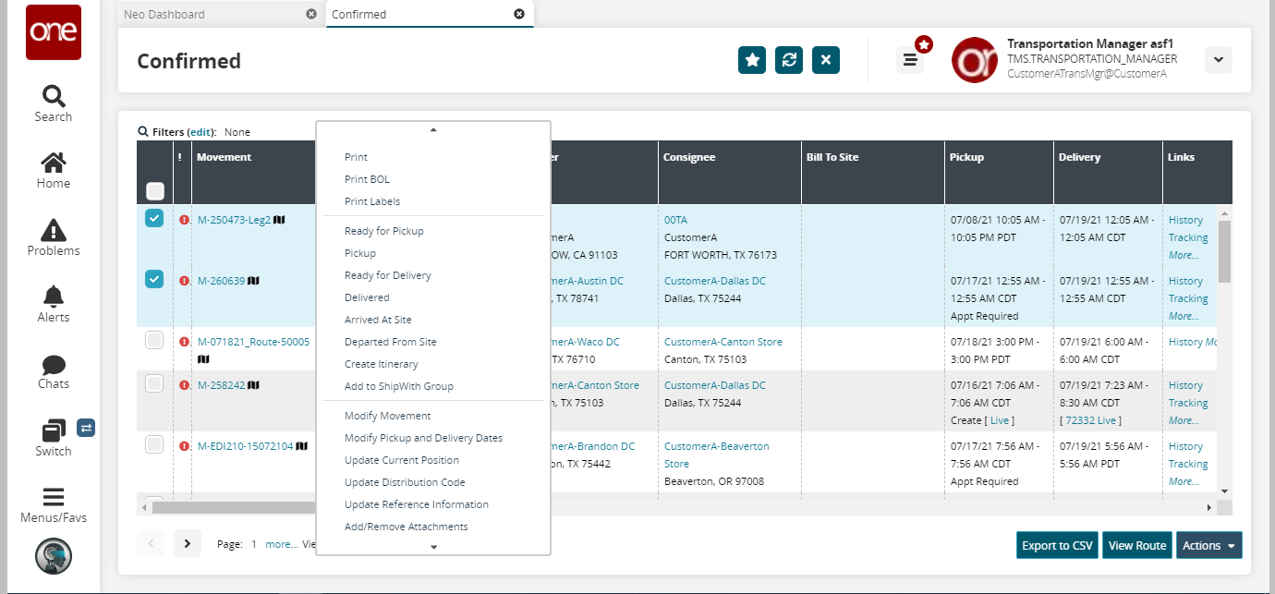Screen dimensions: 1275x594
Task: Select Print BOL from the menu
Action: pyautogui.click(x=367, y=179)
